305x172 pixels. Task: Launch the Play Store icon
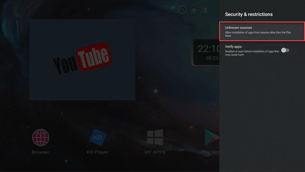pyautogui.click(x=212, y=137)
